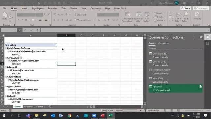This screenshot has width=211, height=119.
Task: Open the Name Box dropdown
Action: 16,30
